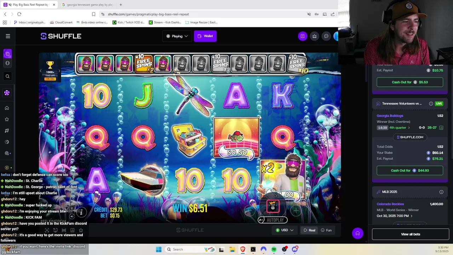Open the browser apps grid icon
This screenshot has height=255, width=453.
[5, 22]
